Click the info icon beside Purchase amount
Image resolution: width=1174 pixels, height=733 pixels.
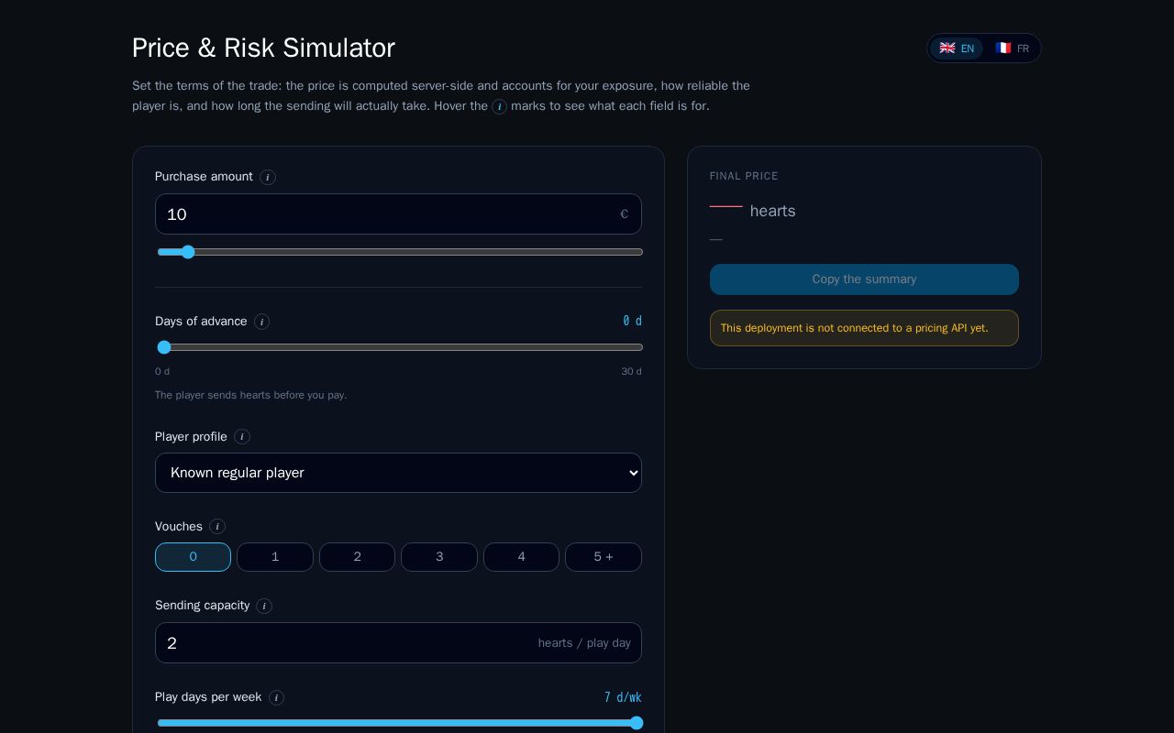[268, 177]
